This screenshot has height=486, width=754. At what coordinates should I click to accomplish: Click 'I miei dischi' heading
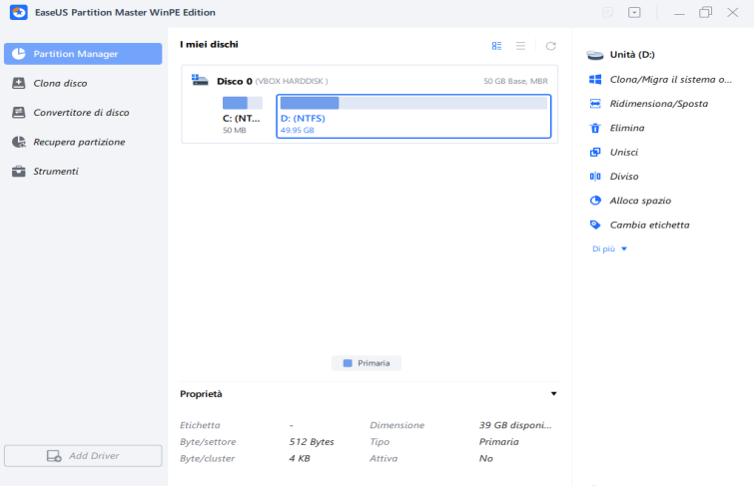[x=209, y=44]
